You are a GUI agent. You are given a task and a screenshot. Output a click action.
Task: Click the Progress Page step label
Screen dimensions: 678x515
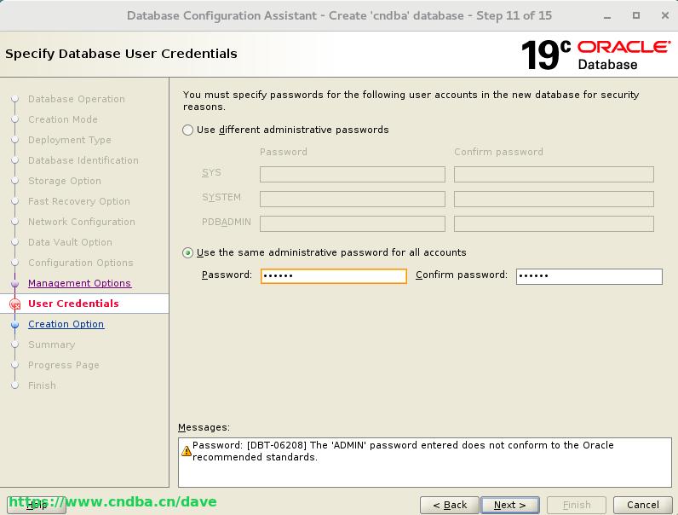pyautogui.click(x=64, y=365)
